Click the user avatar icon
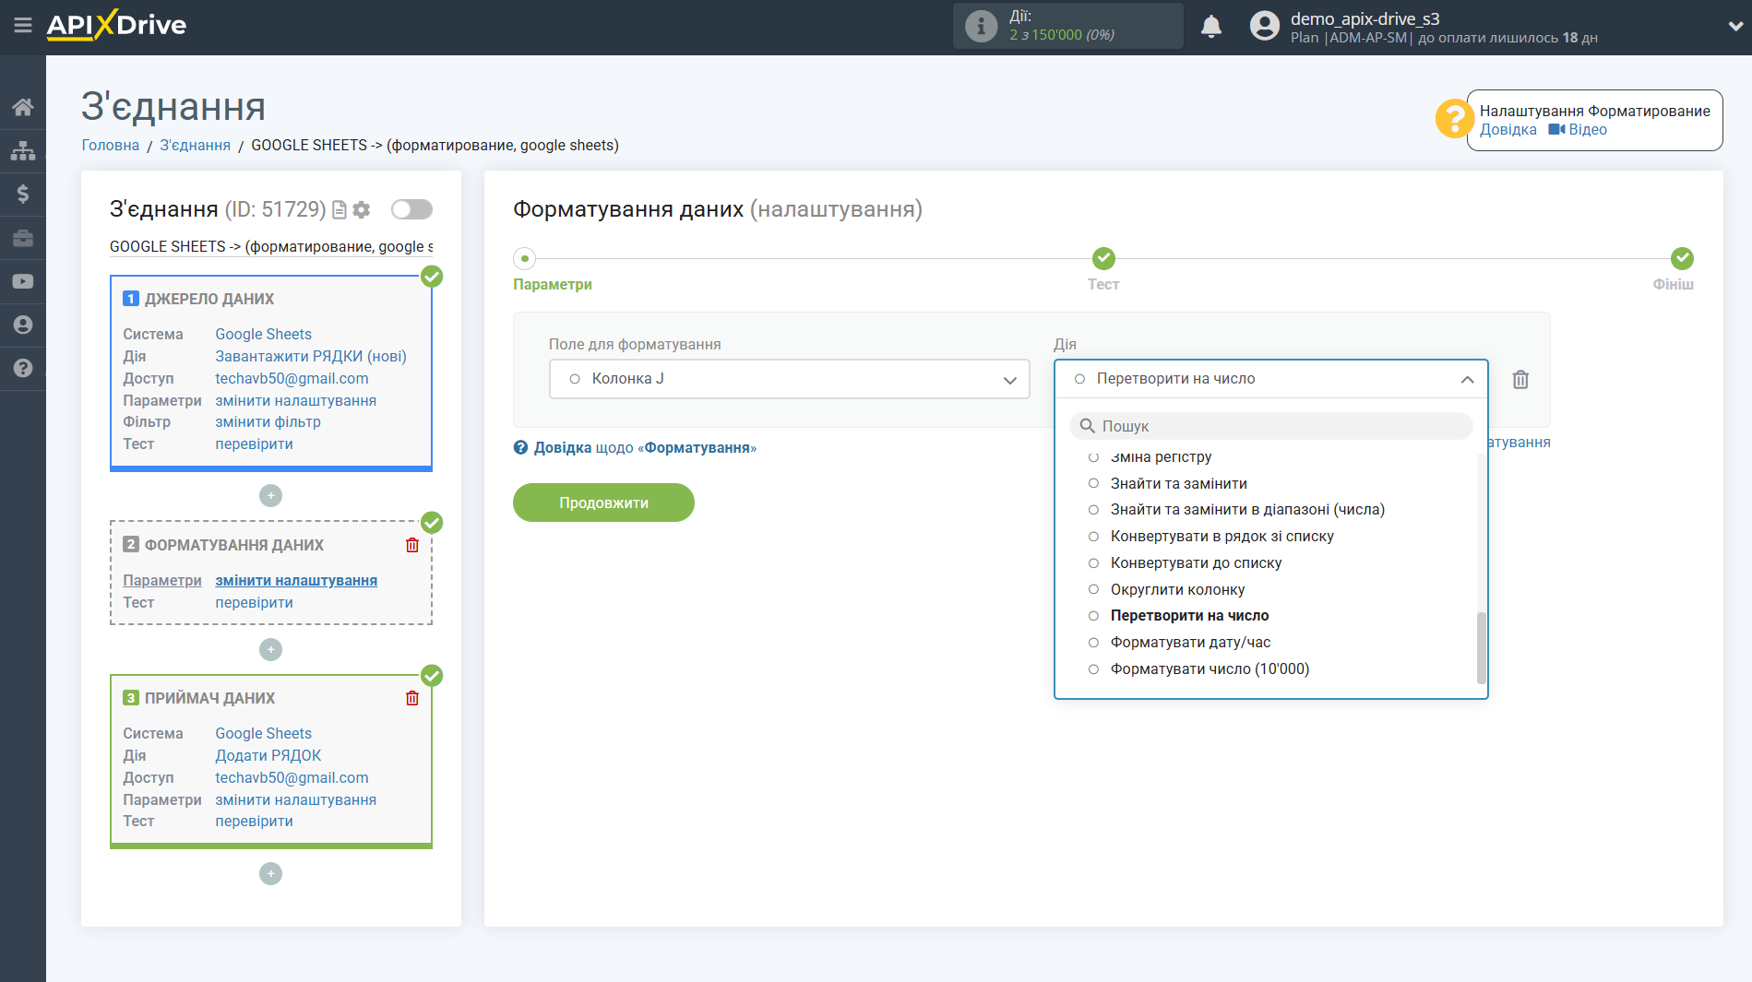 (1265, 26)
